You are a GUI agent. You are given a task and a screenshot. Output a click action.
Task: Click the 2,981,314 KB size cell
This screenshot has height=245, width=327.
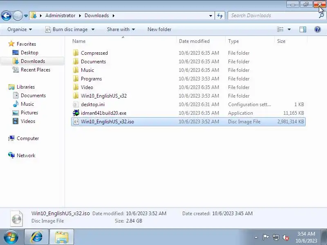[291, 122]
